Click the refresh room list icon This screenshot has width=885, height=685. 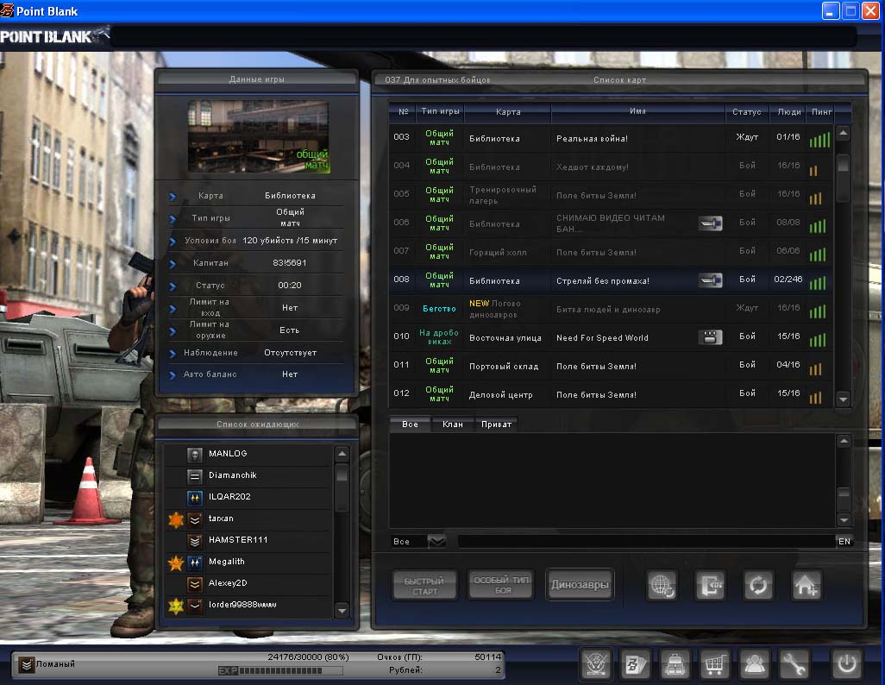758,585
